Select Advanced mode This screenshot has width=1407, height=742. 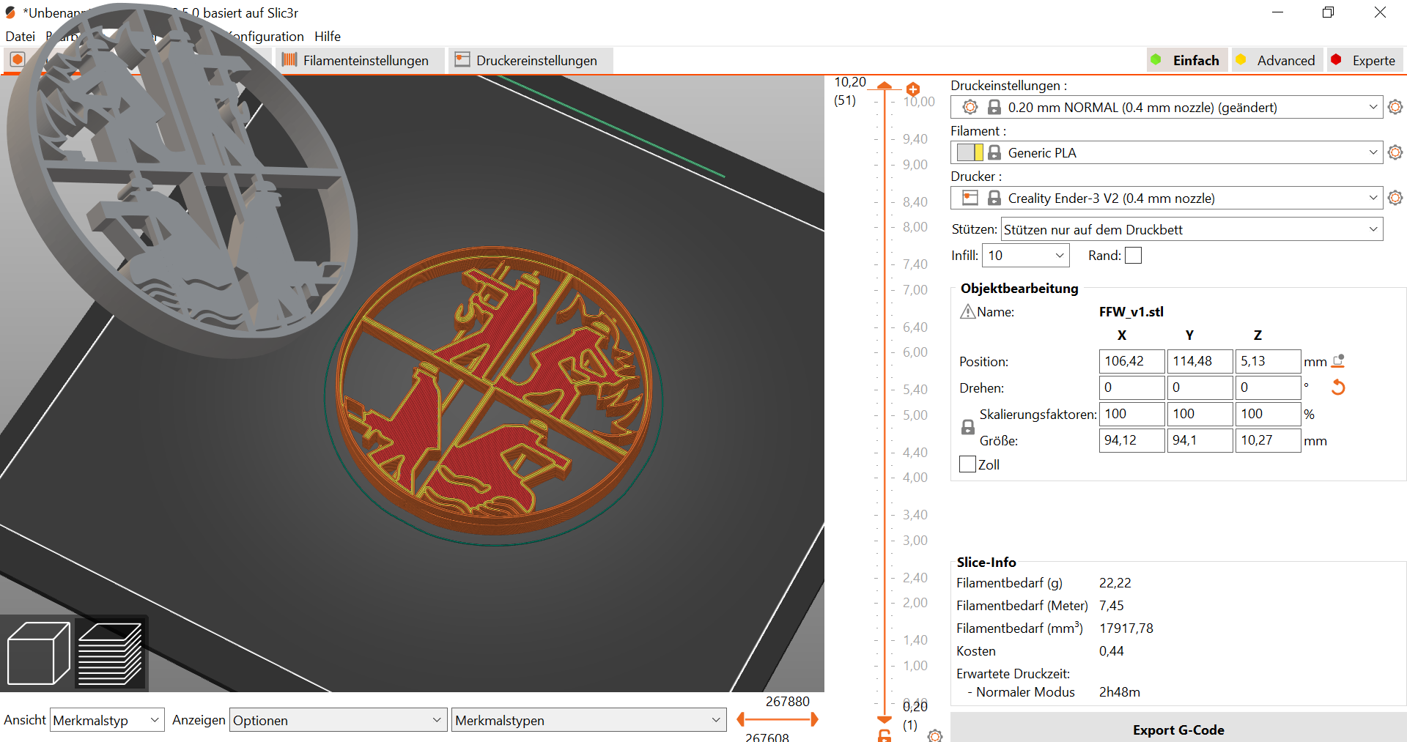(x=1277, y=60)
